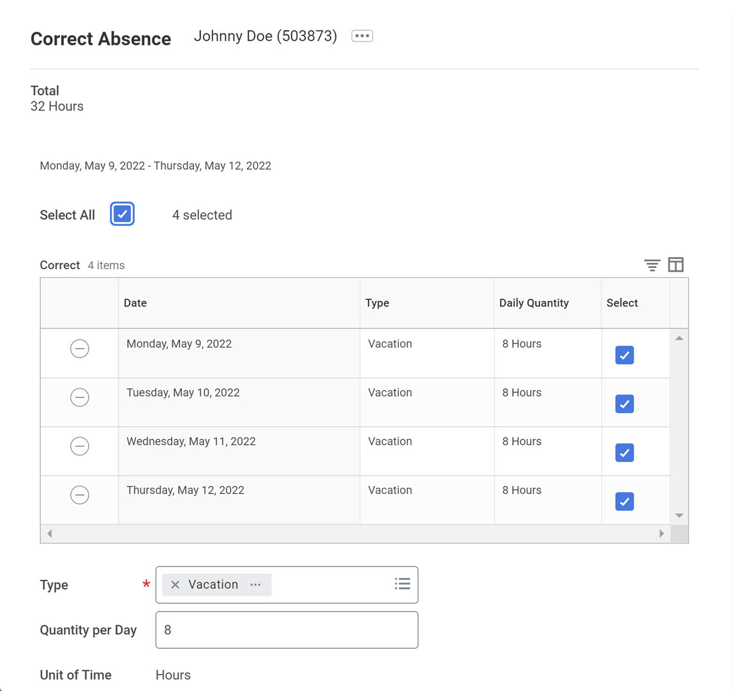This screenshot has height=691, width=733.
Task: Toggle the Select All checkbox
Action: point(122,214)
